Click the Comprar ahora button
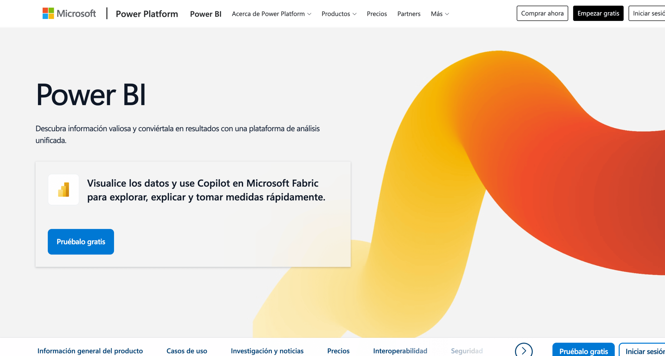Screen dimensions: 665x356 (x=542, y=13)
